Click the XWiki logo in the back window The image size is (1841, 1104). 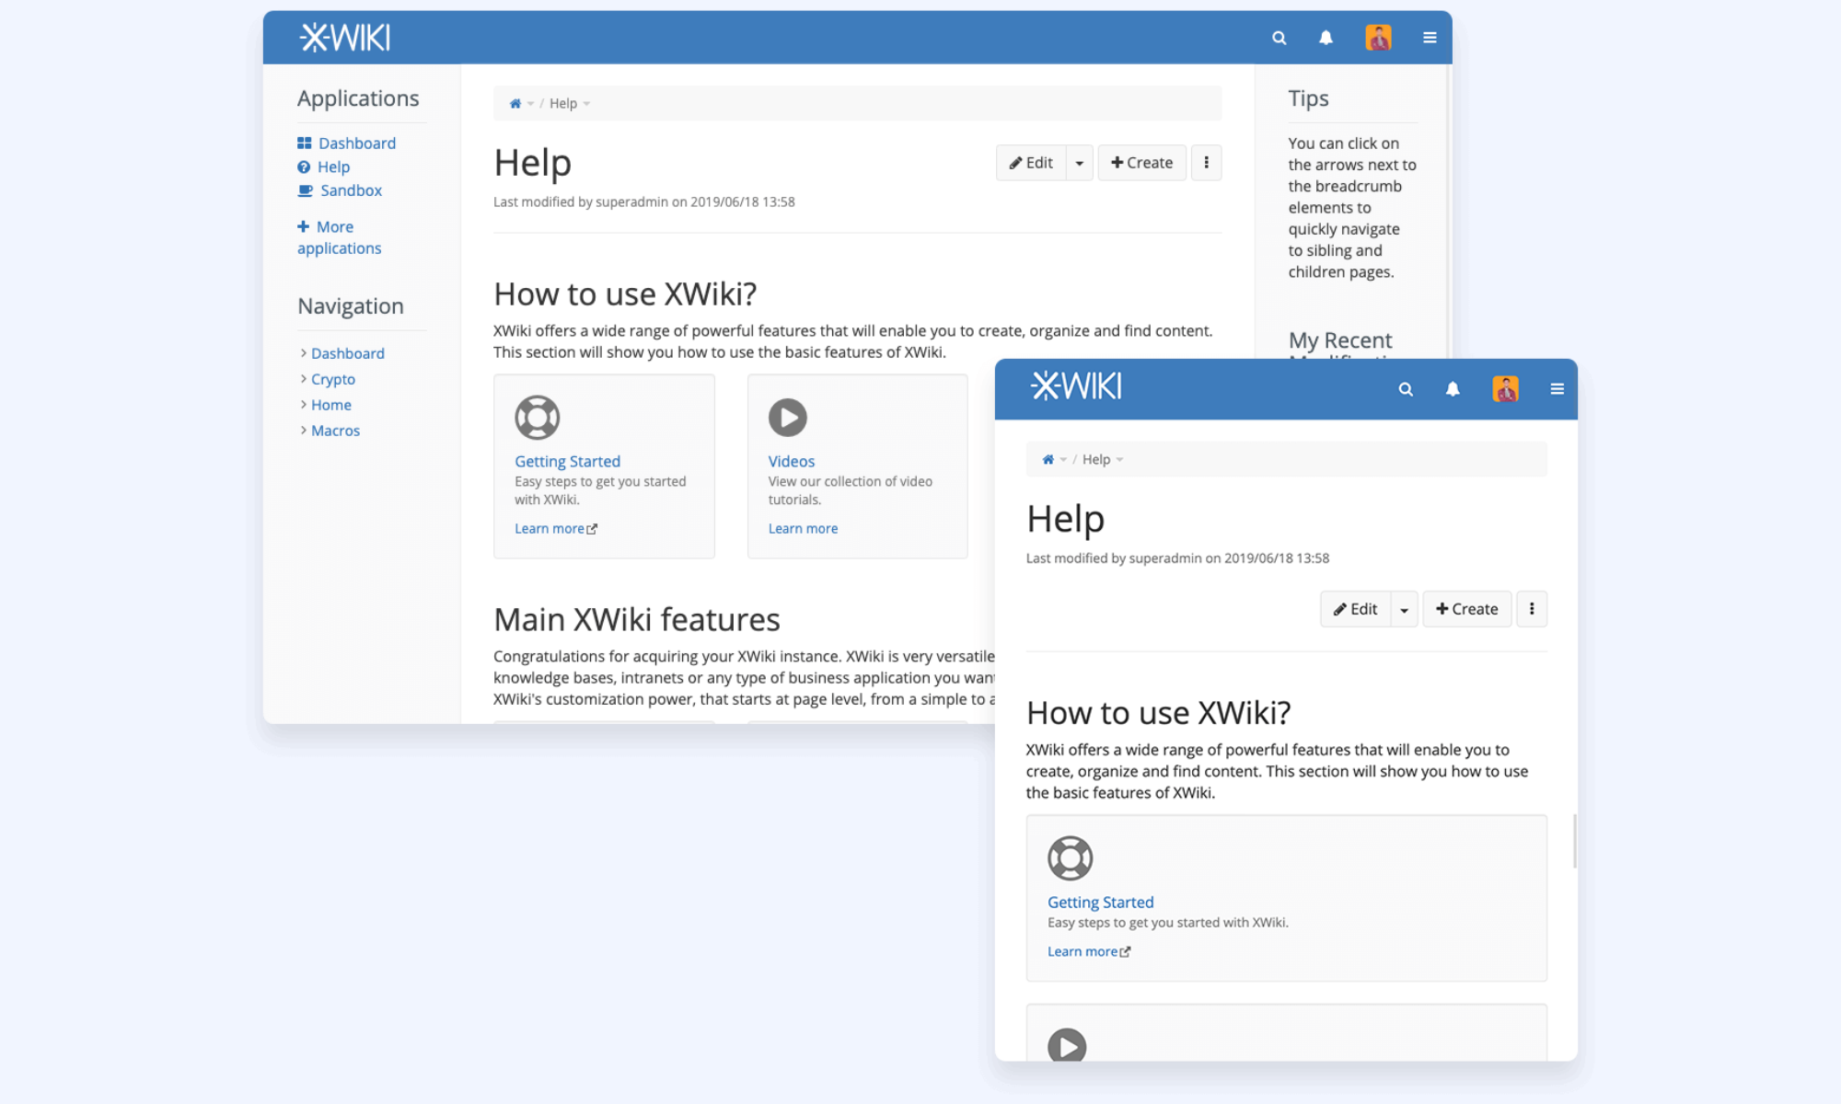coord(345,38)
